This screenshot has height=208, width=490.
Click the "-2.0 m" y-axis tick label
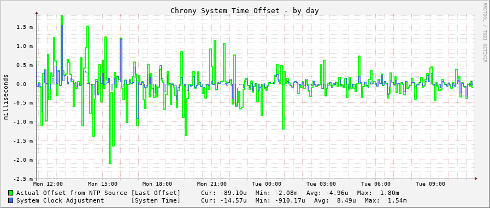23,160
